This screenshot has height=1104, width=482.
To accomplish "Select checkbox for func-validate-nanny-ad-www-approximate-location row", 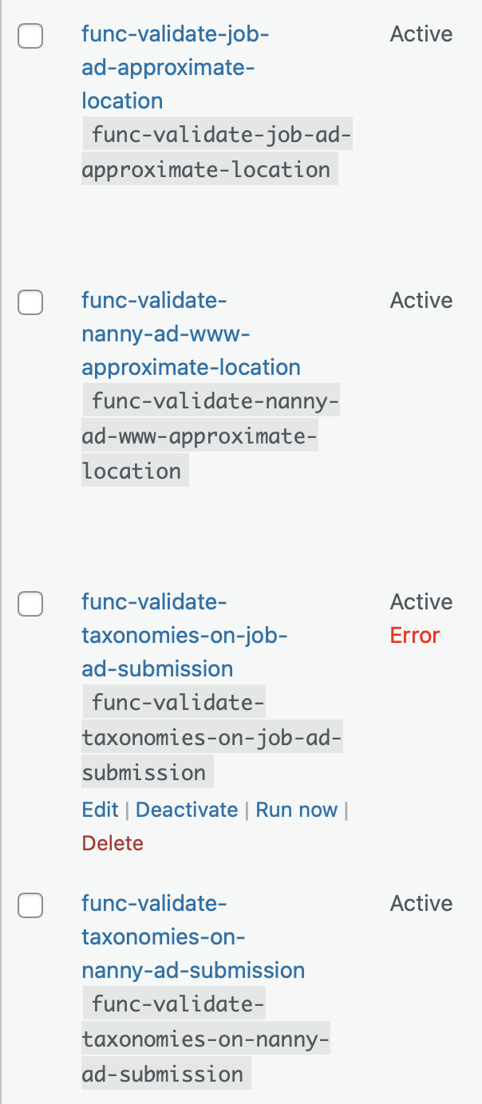I will [x=30, y=302].
